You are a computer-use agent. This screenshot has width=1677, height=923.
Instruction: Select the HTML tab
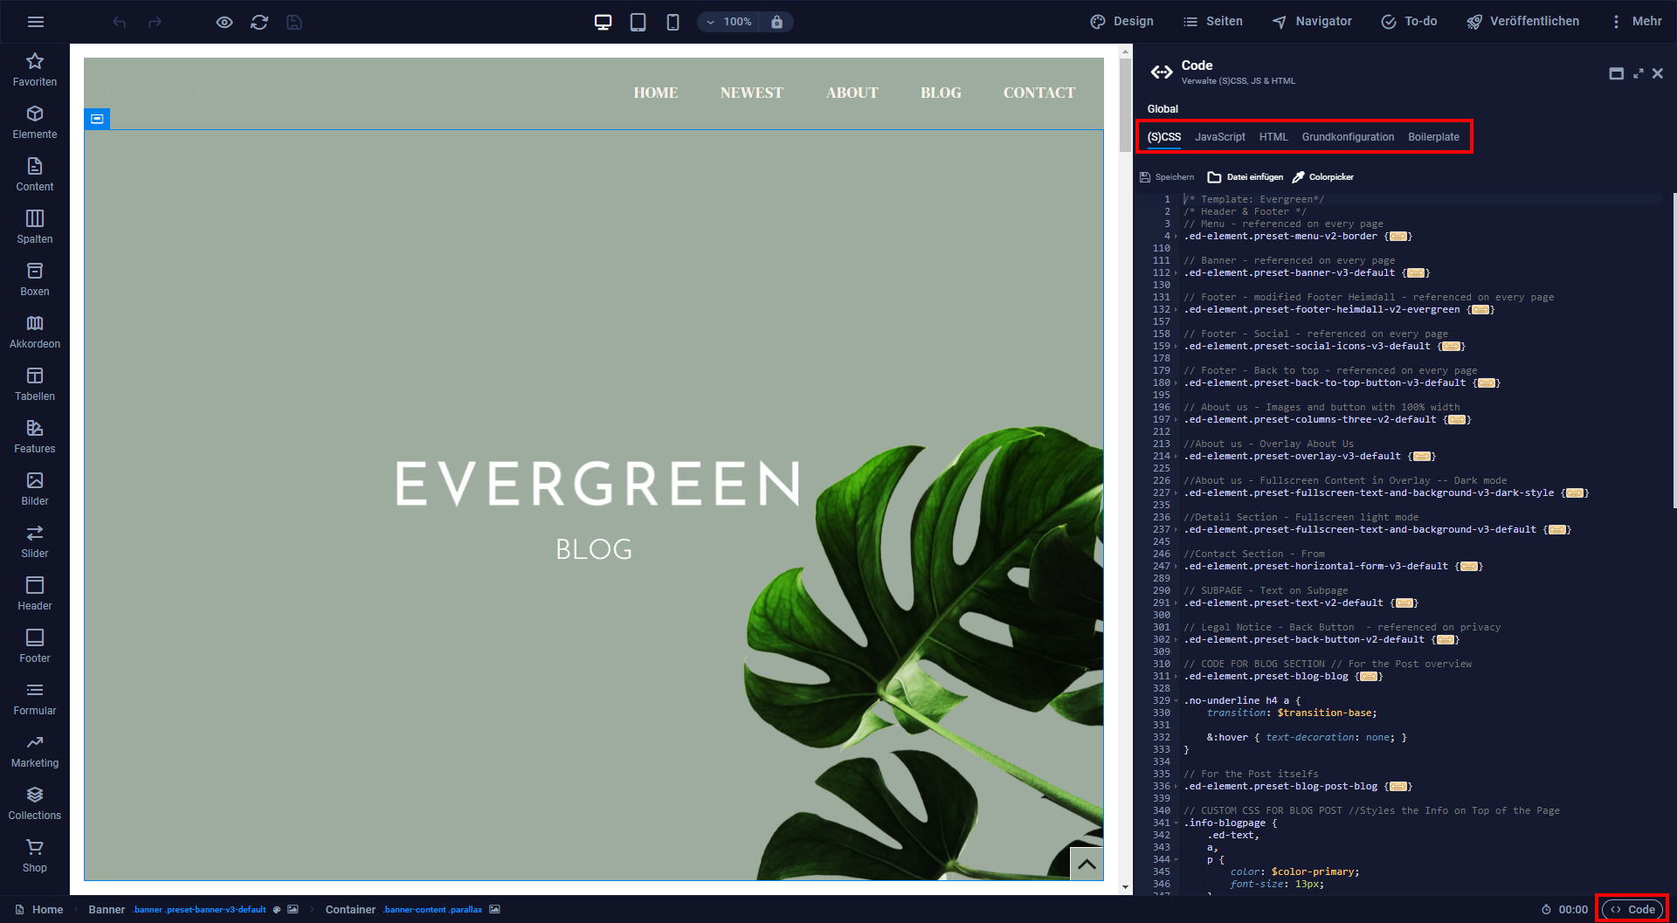tap(1273, 137)
